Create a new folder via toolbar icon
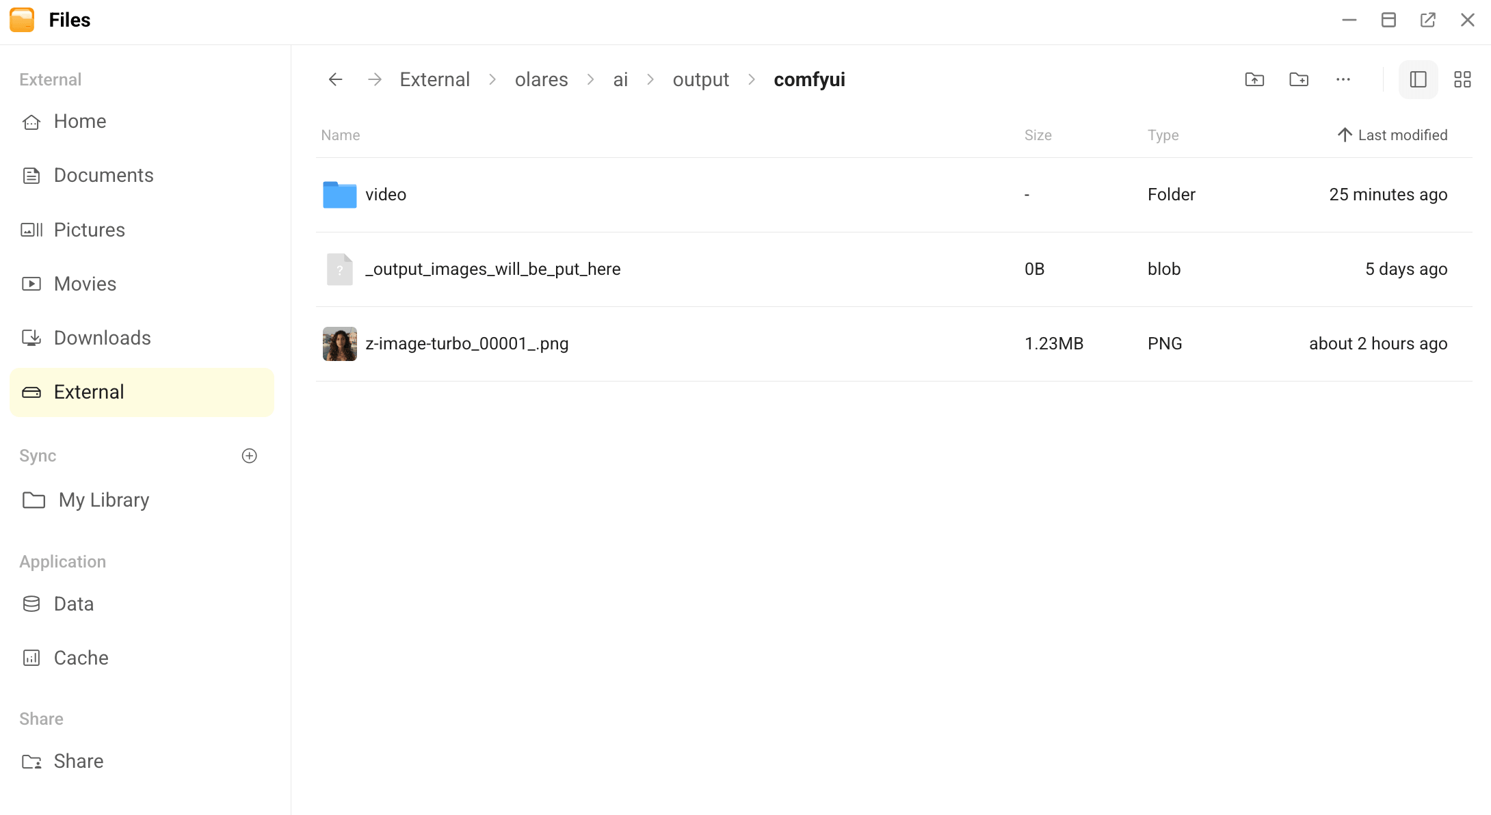The width and height of the screenshot is (1491, 815). pos(1299,79)
